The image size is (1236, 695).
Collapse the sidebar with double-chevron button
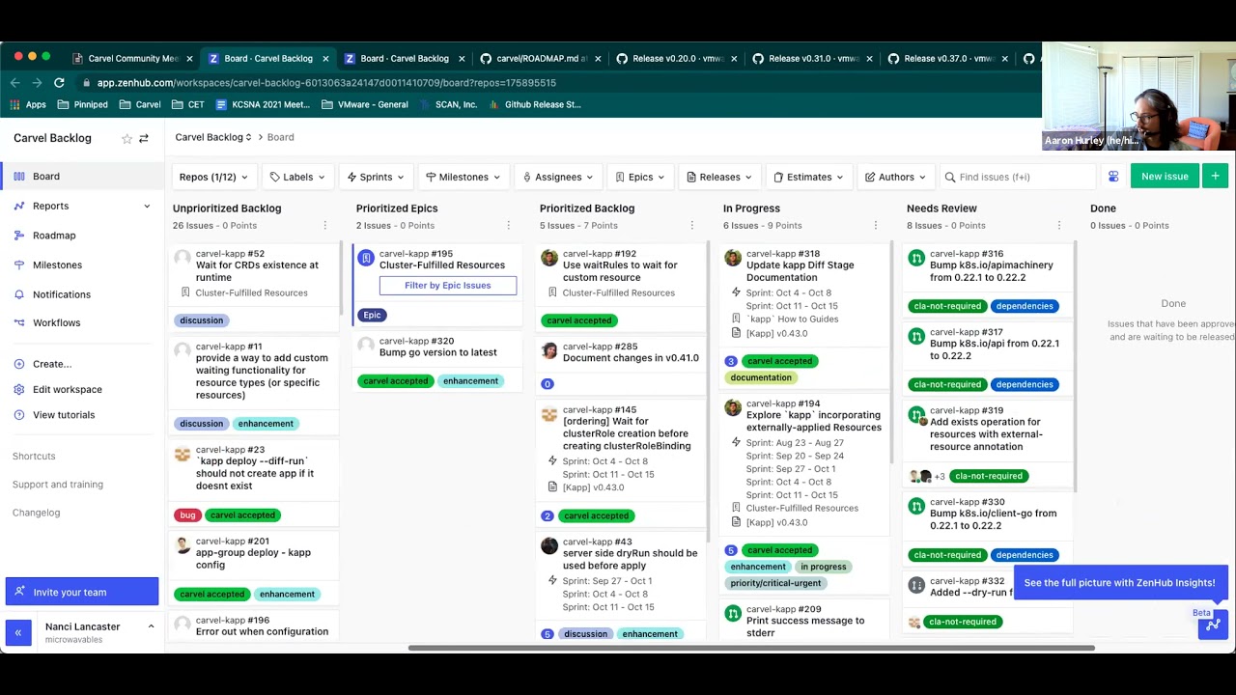(18, 632)
